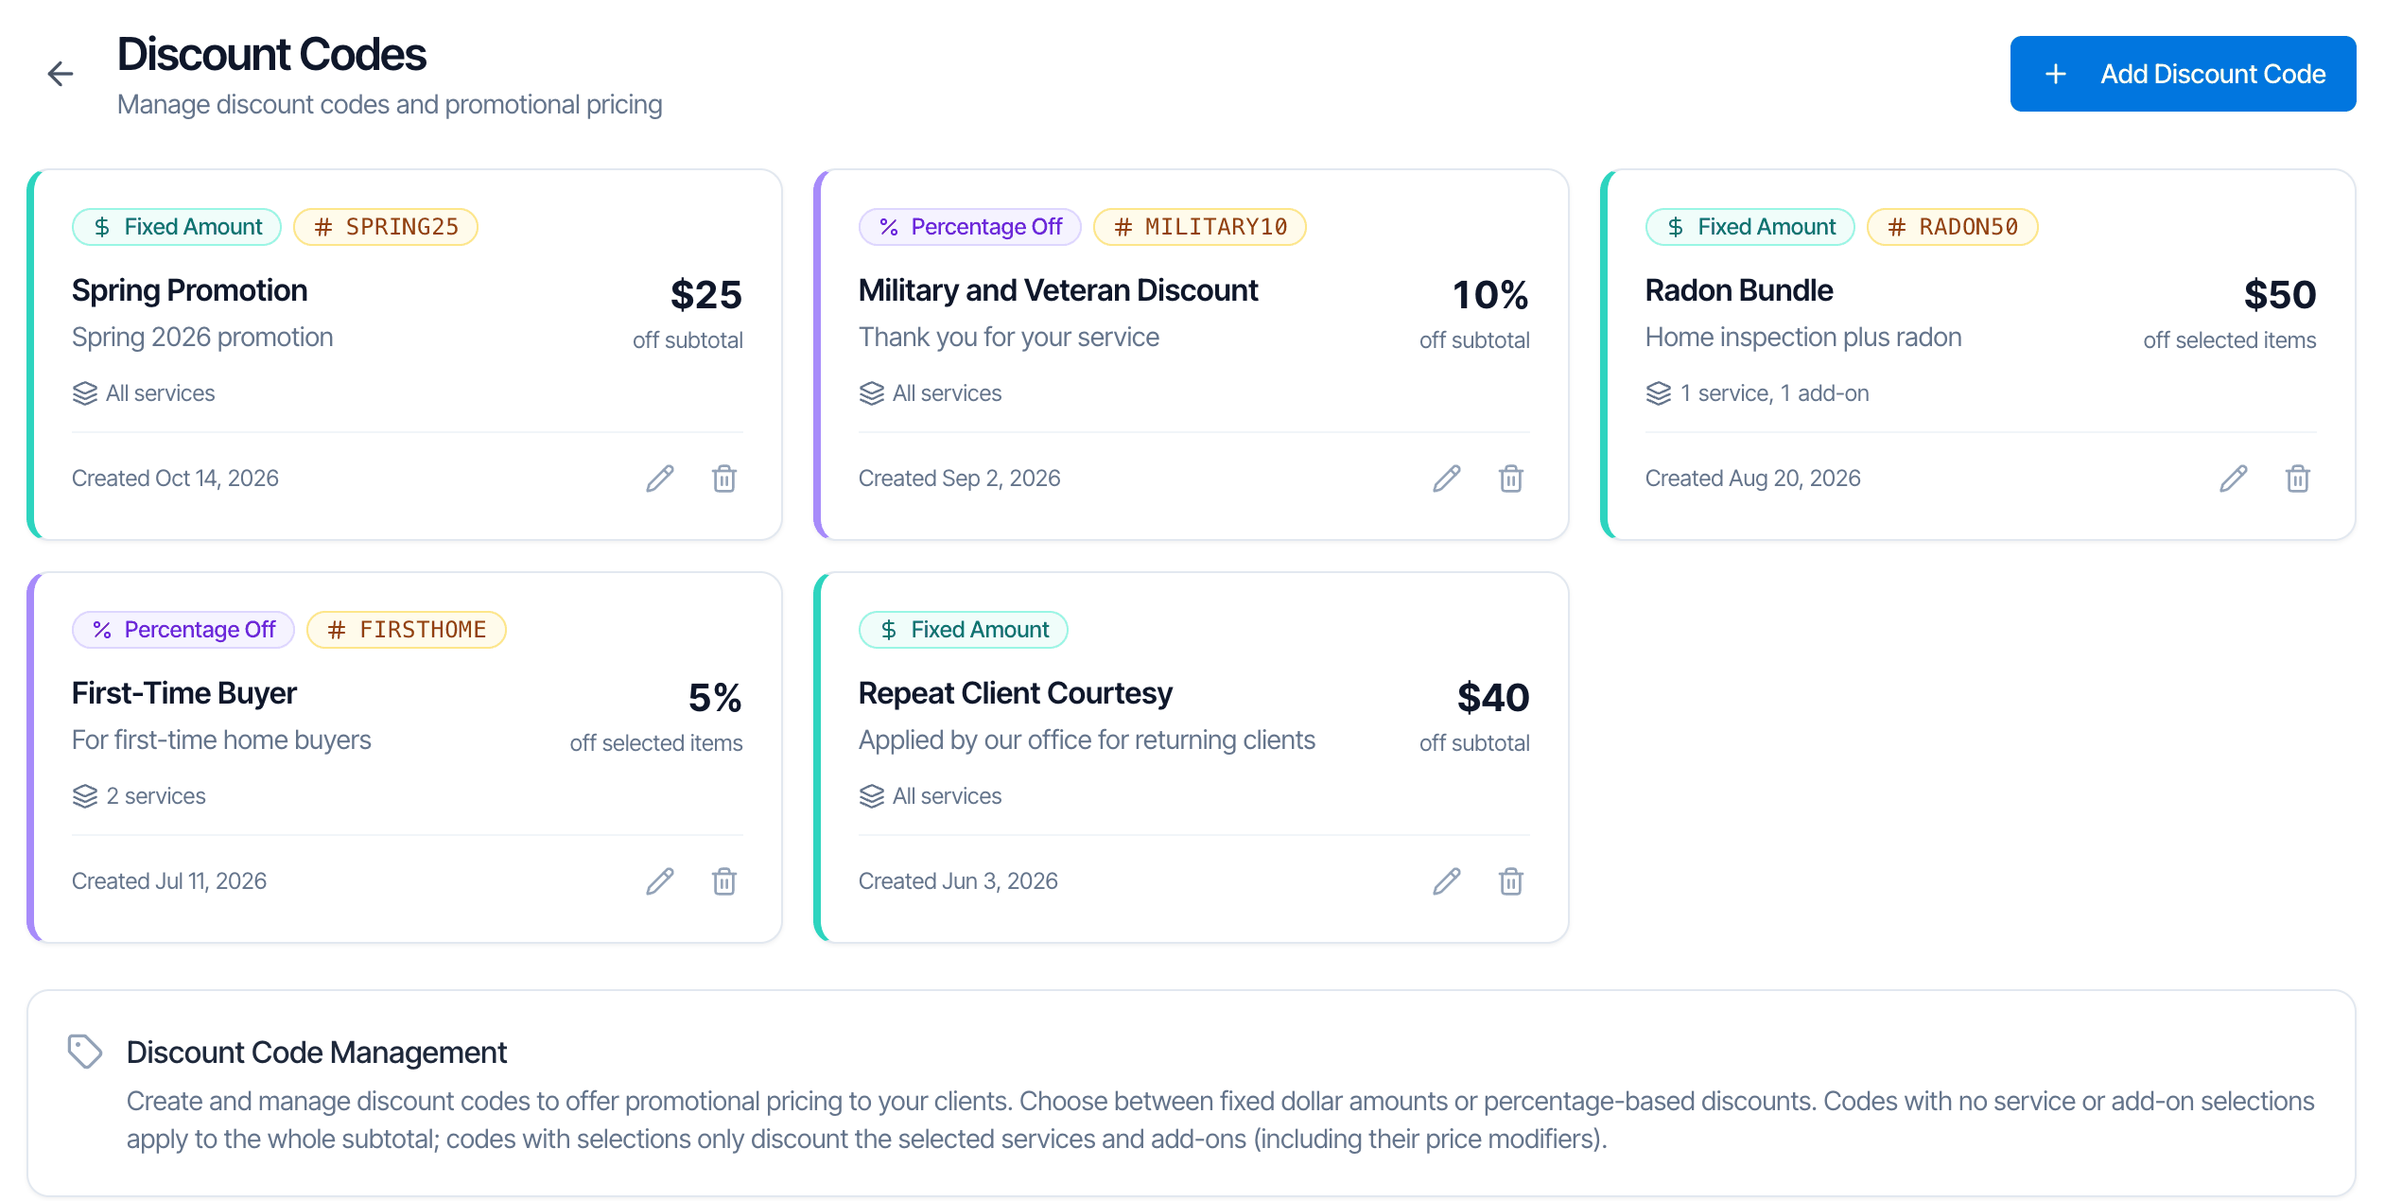
Task: Click the 'Spring Promotion' card title
Action: pyautogui.click(x=189, y=290)
